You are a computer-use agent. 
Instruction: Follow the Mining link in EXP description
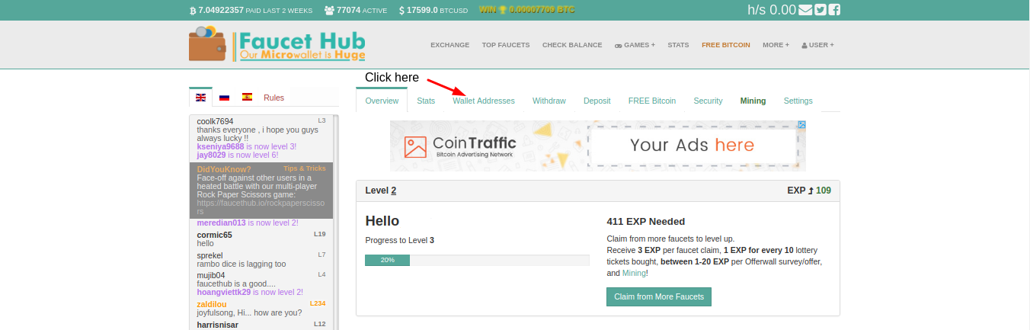pos(634,273)
